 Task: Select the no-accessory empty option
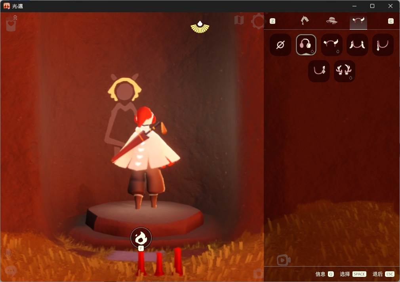click(280, 45)
